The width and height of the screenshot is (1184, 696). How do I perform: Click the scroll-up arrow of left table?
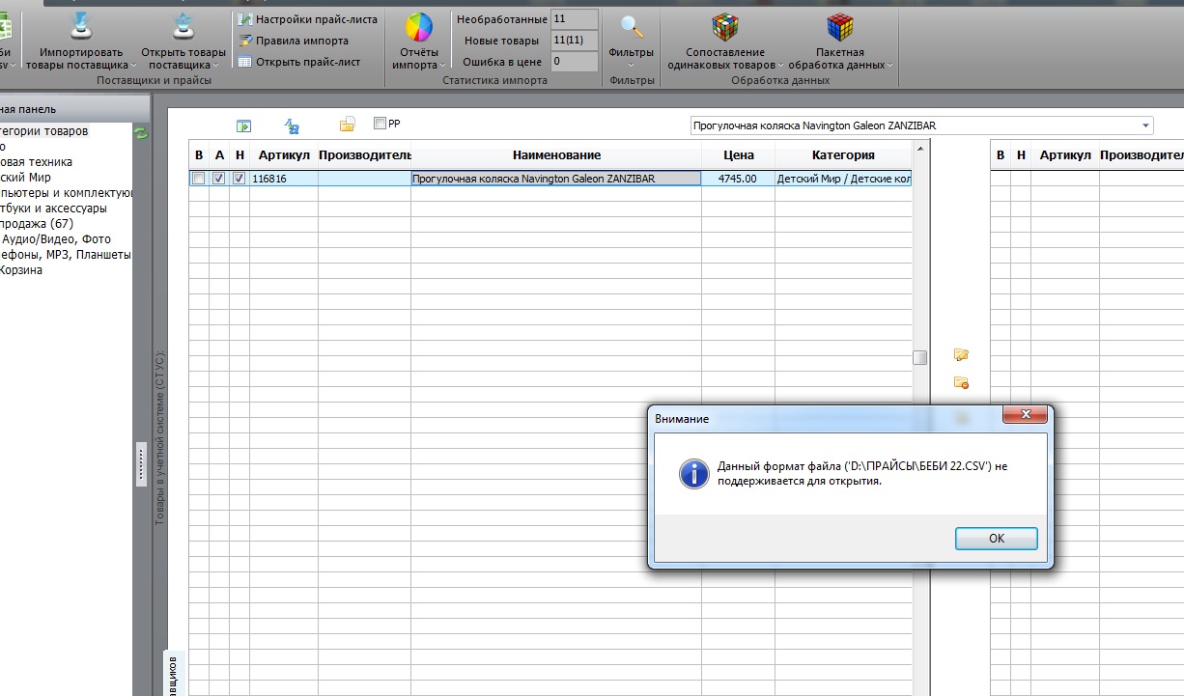coord(920,148)
